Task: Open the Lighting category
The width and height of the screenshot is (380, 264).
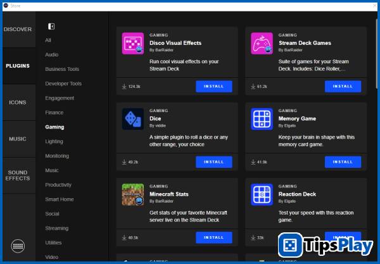Action: [54, 142]
